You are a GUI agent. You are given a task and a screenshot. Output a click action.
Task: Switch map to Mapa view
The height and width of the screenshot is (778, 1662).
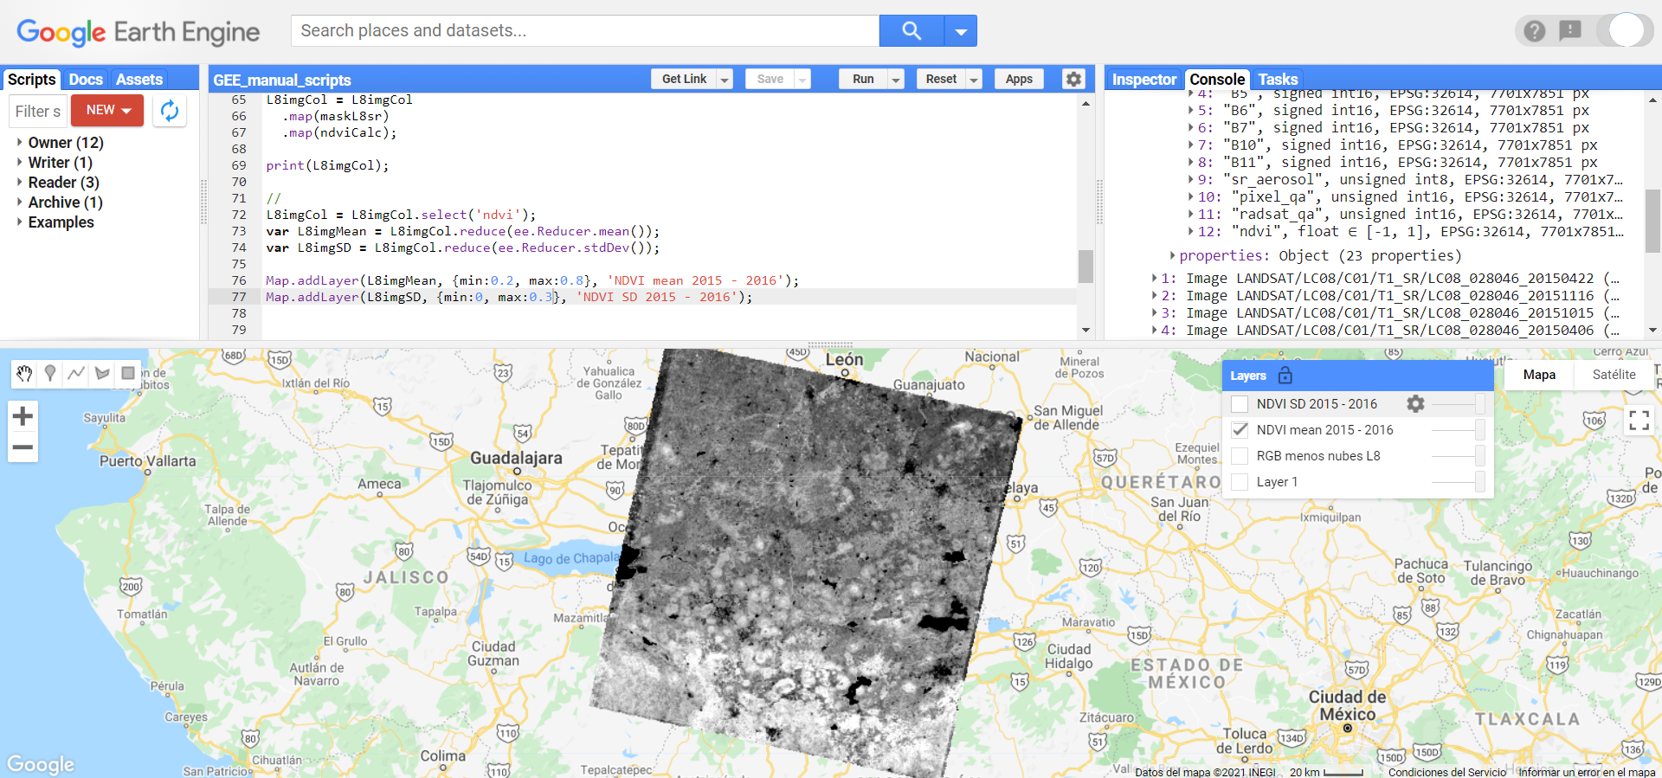tap(1539, 375)
